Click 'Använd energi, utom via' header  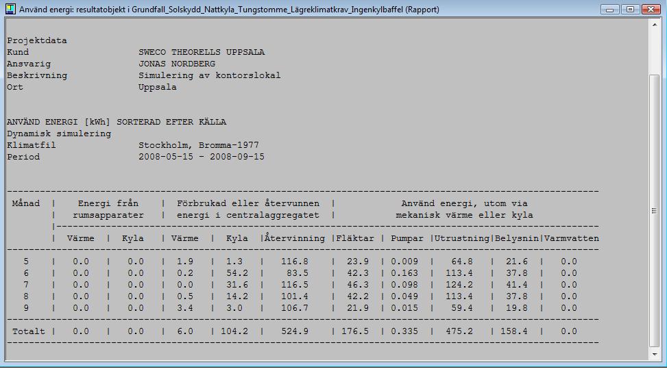click(464, 203)
